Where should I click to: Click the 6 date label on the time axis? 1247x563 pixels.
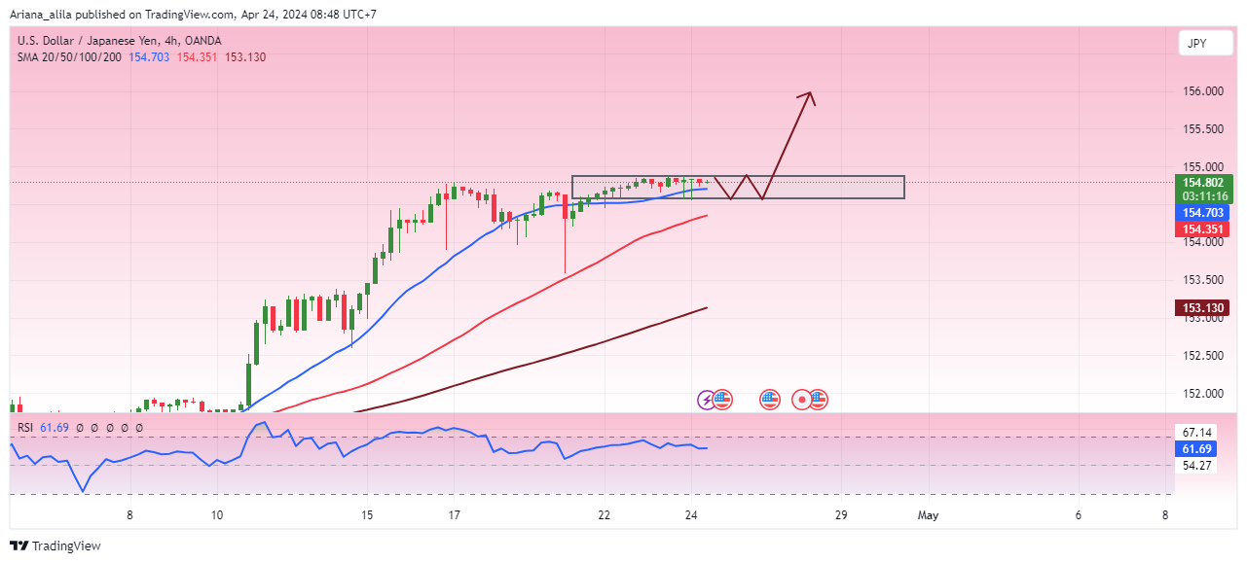tap(1079, 515)
